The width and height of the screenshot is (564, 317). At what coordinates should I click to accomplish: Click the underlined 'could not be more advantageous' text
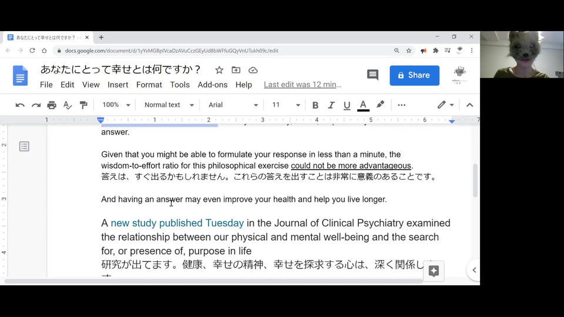(351, 166)
